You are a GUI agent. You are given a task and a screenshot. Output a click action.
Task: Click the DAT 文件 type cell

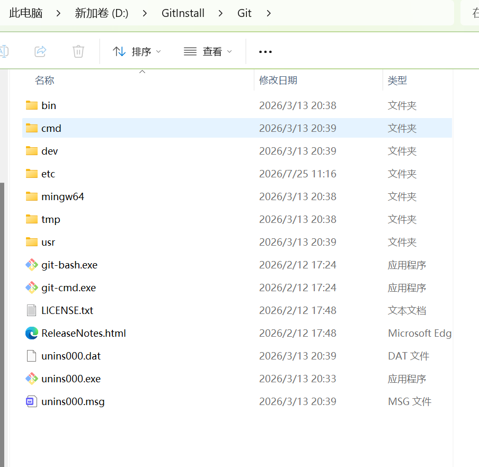coord(409,356)
